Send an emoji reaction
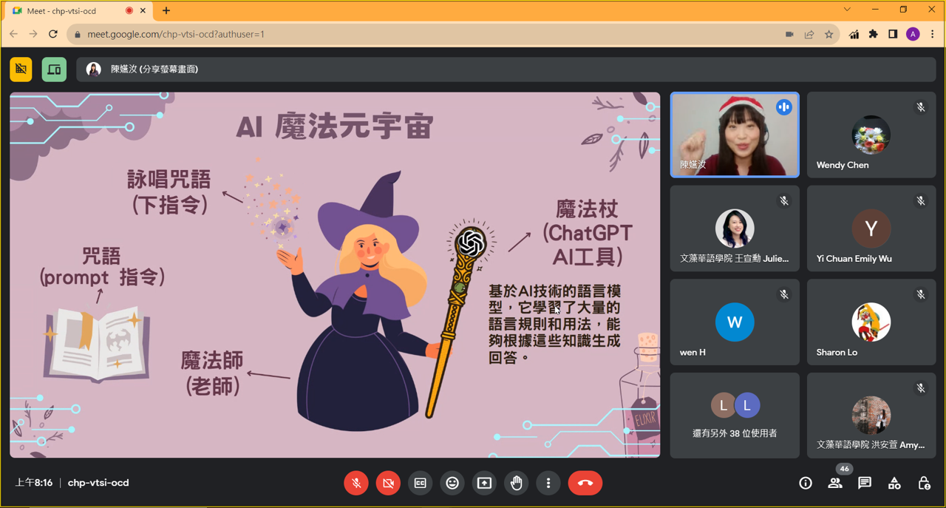 pyautogui.click(x=452, y=483)
